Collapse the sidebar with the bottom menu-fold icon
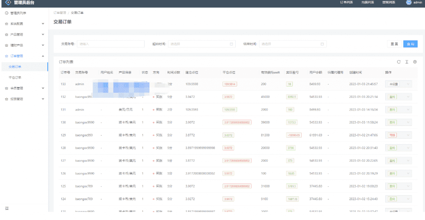This screenshot has height=220, width=425. pyautogui.click(x=7, y=208)
